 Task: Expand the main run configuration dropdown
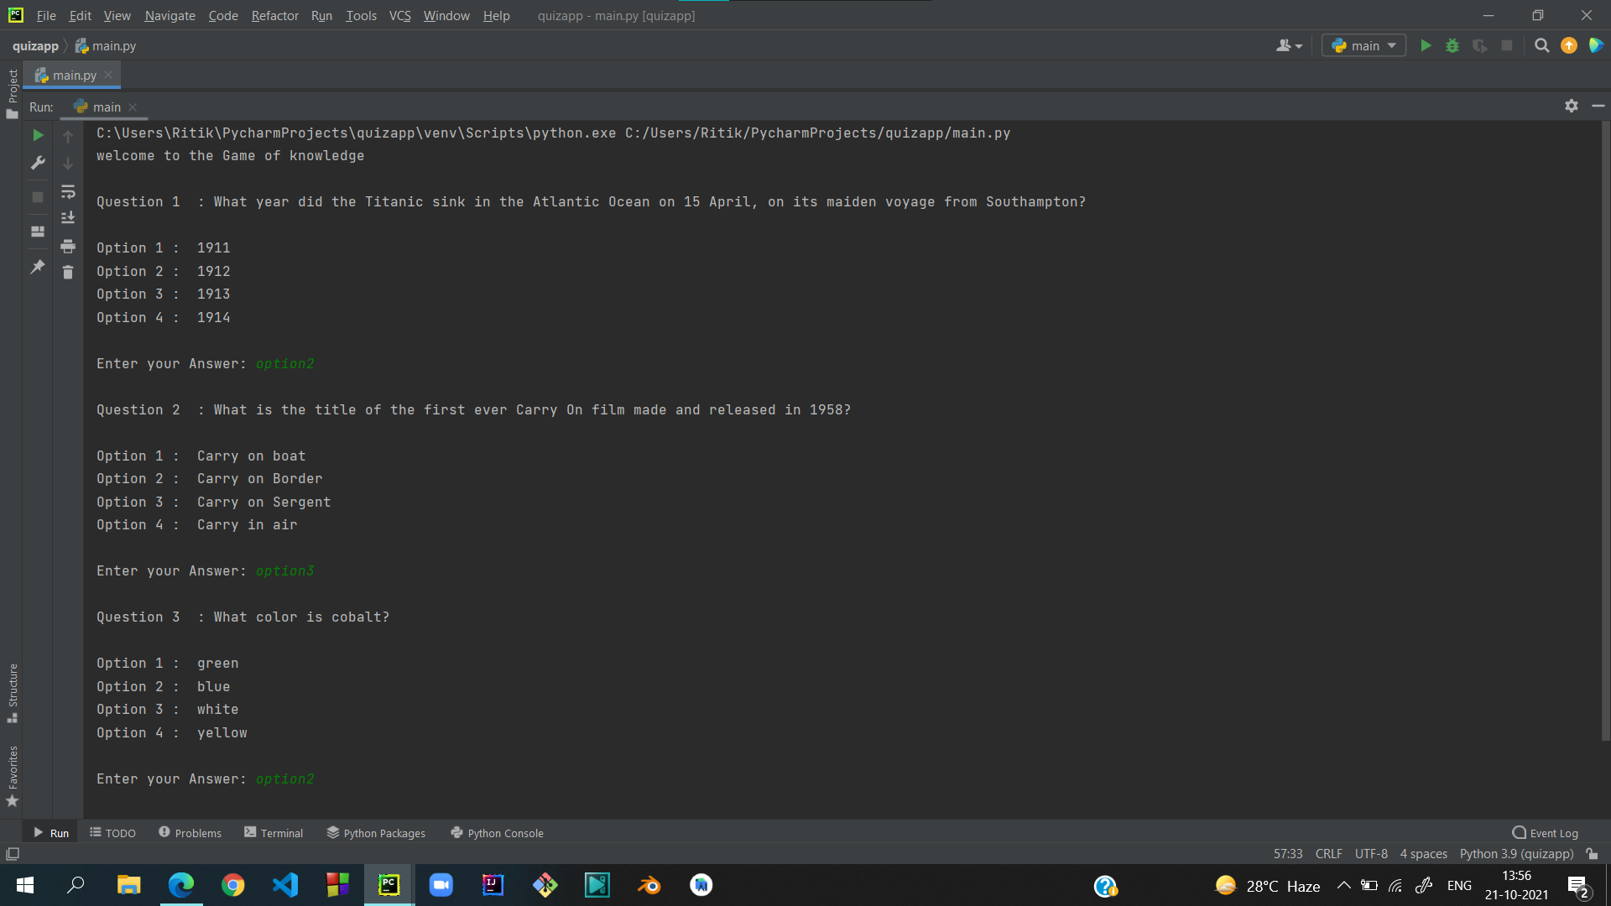(x=1363, y=46)
